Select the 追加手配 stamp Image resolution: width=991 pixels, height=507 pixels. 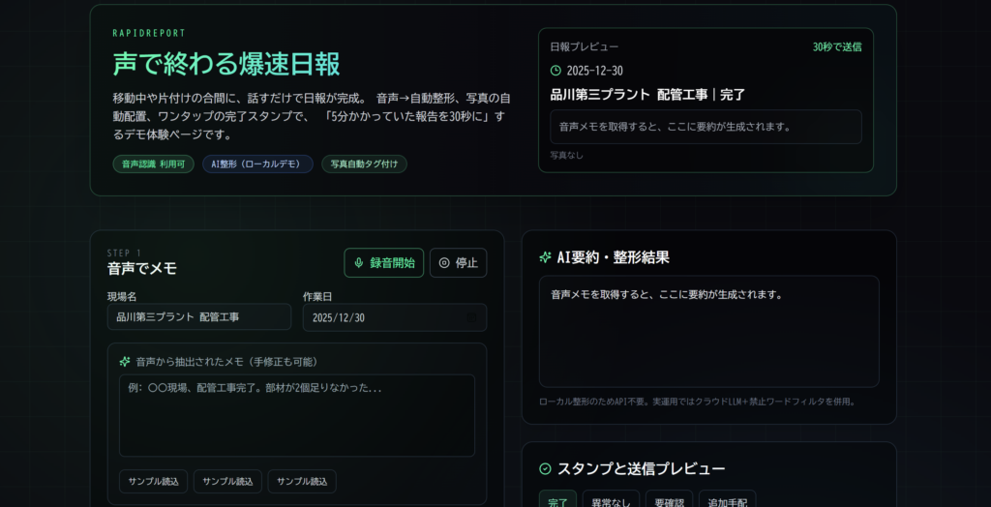727,500
